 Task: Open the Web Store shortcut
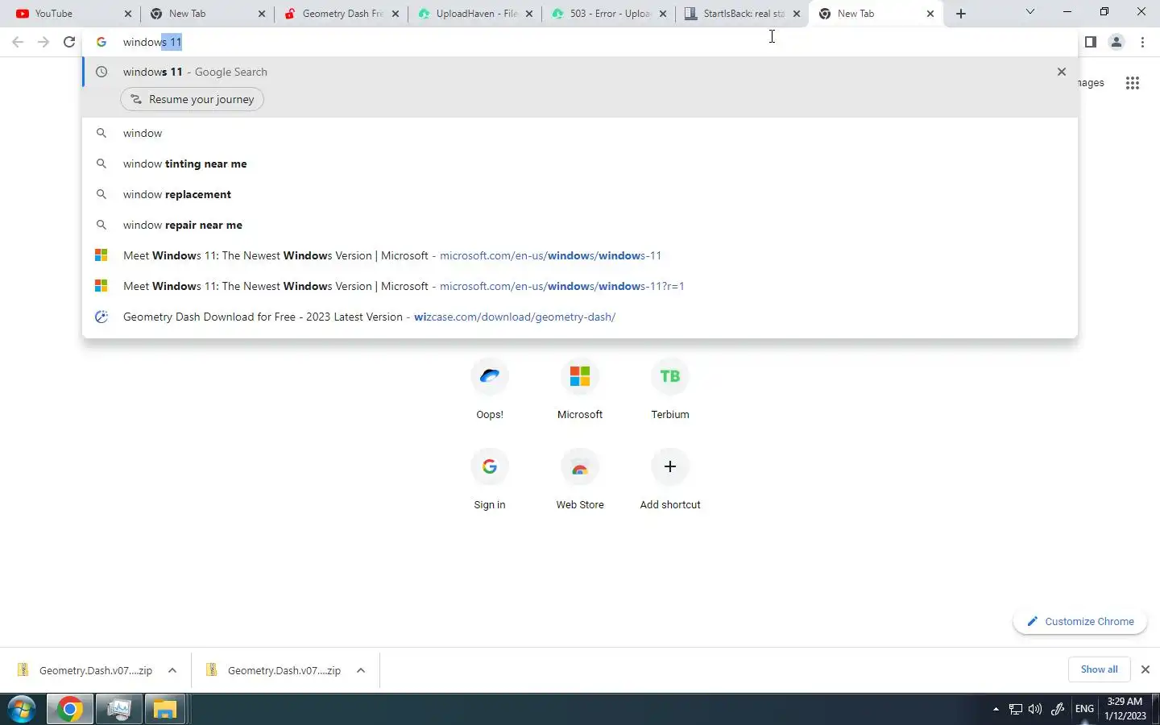[x=580, y=480]
